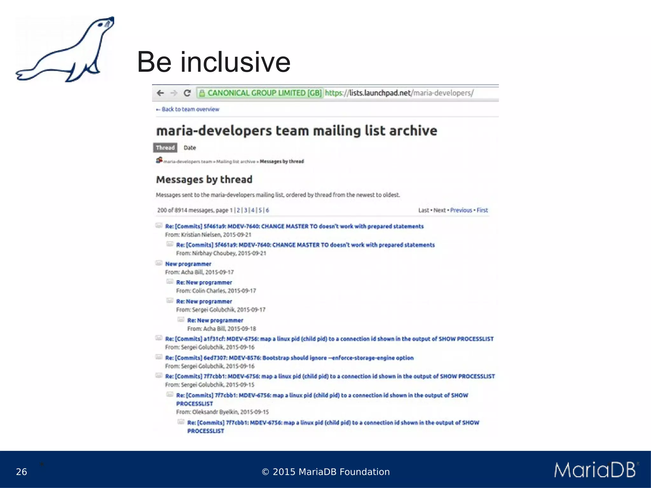Switch to the Date tab
The height and width of the screenshot is (488, 651).
[x=190, y=148]
